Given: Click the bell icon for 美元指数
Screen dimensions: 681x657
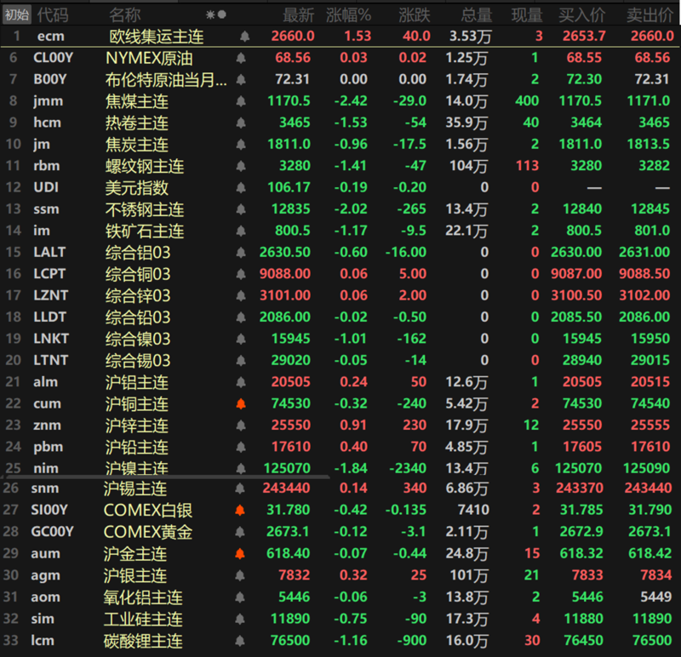Looking at the screenshot, I should [x=241, y=187].
